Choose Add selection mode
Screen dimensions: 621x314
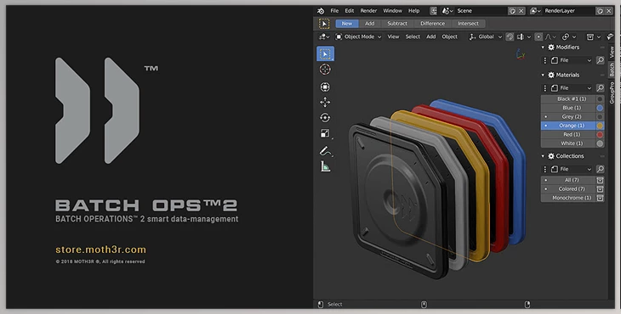point(369,24)
